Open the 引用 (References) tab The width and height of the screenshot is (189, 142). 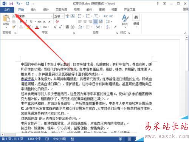click(77, 9)
